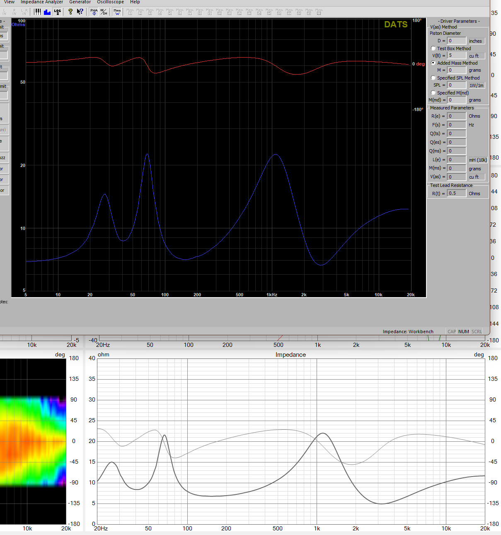Click the R(t) test lead resistance field
The width and height of the screenshot is (501, 535).
(456, 194)
